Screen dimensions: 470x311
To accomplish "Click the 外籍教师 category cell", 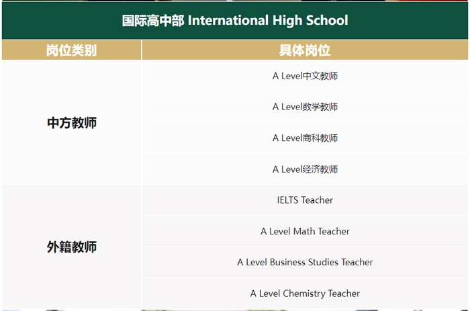I will 72,247.
